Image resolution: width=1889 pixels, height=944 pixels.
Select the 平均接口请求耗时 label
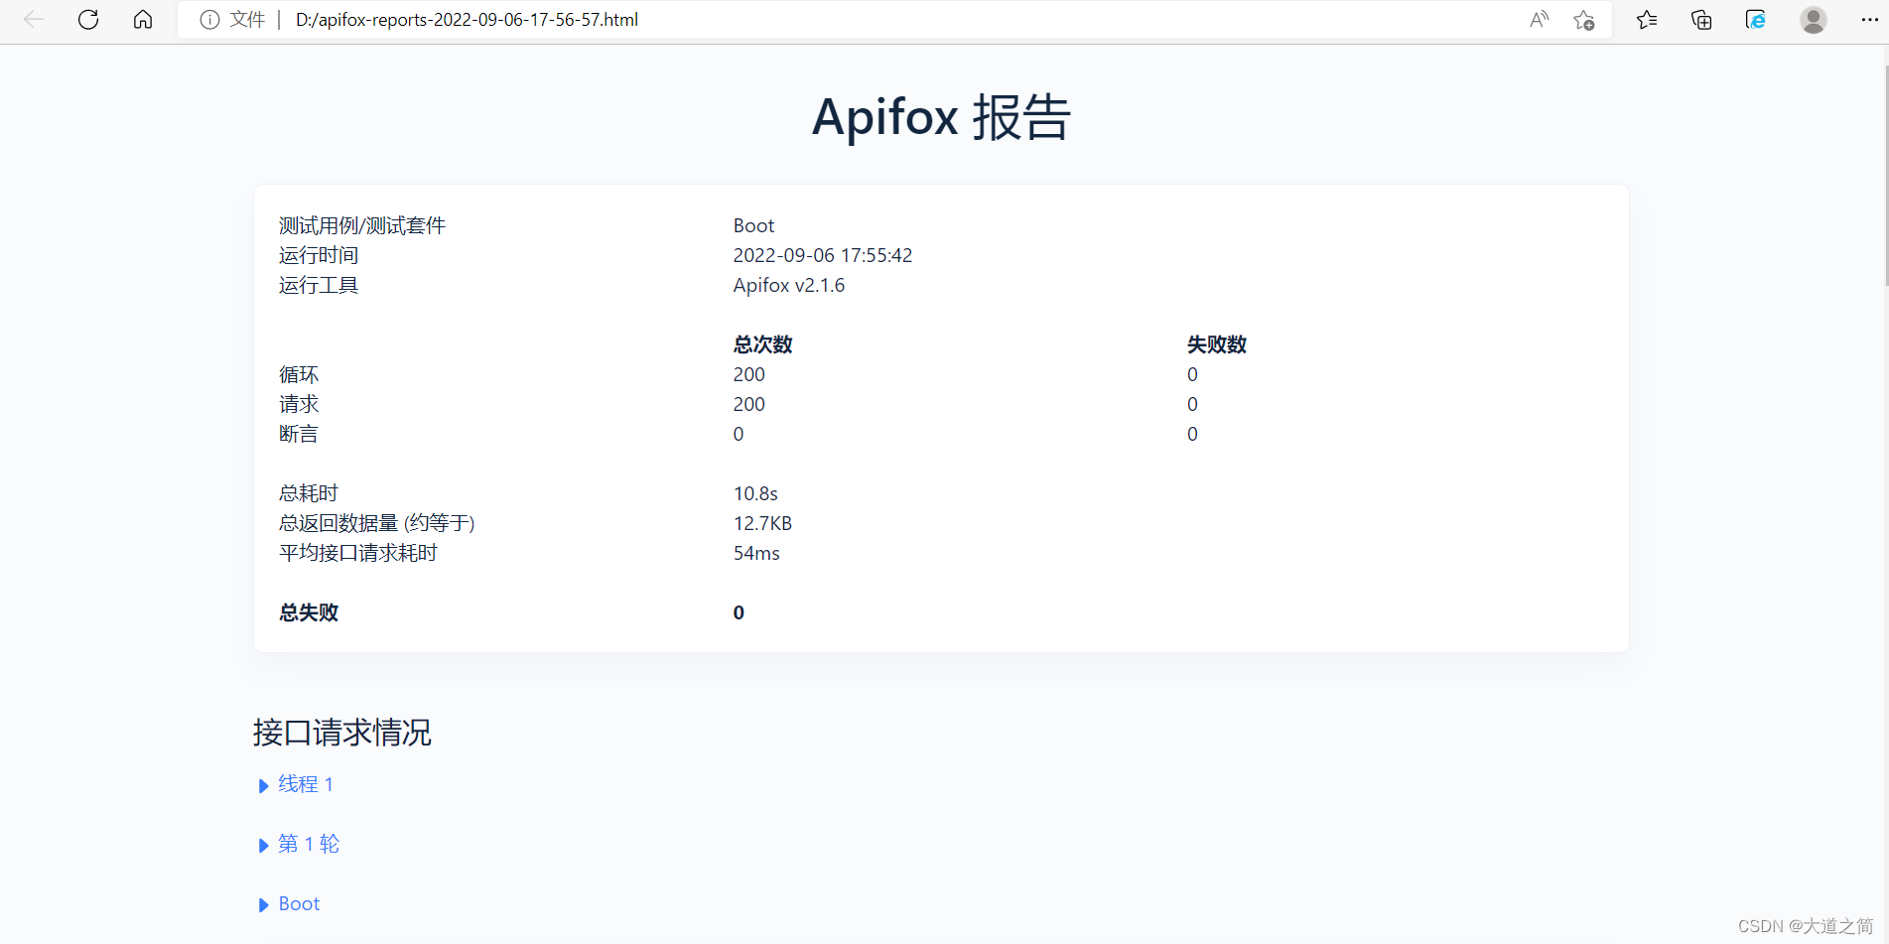pos(358,553)
